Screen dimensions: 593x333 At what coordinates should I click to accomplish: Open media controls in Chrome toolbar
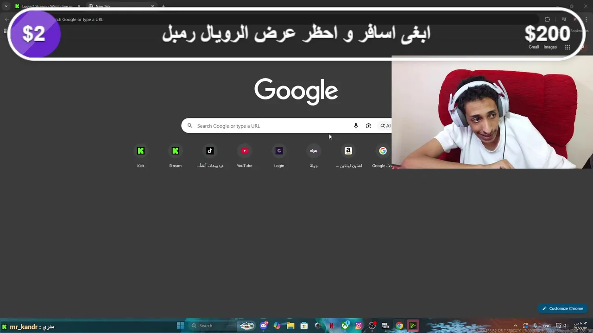point(564,19)
